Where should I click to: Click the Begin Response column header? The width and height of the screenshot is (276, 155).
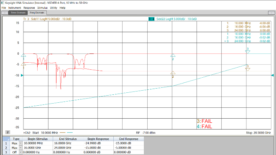[98, 139]
